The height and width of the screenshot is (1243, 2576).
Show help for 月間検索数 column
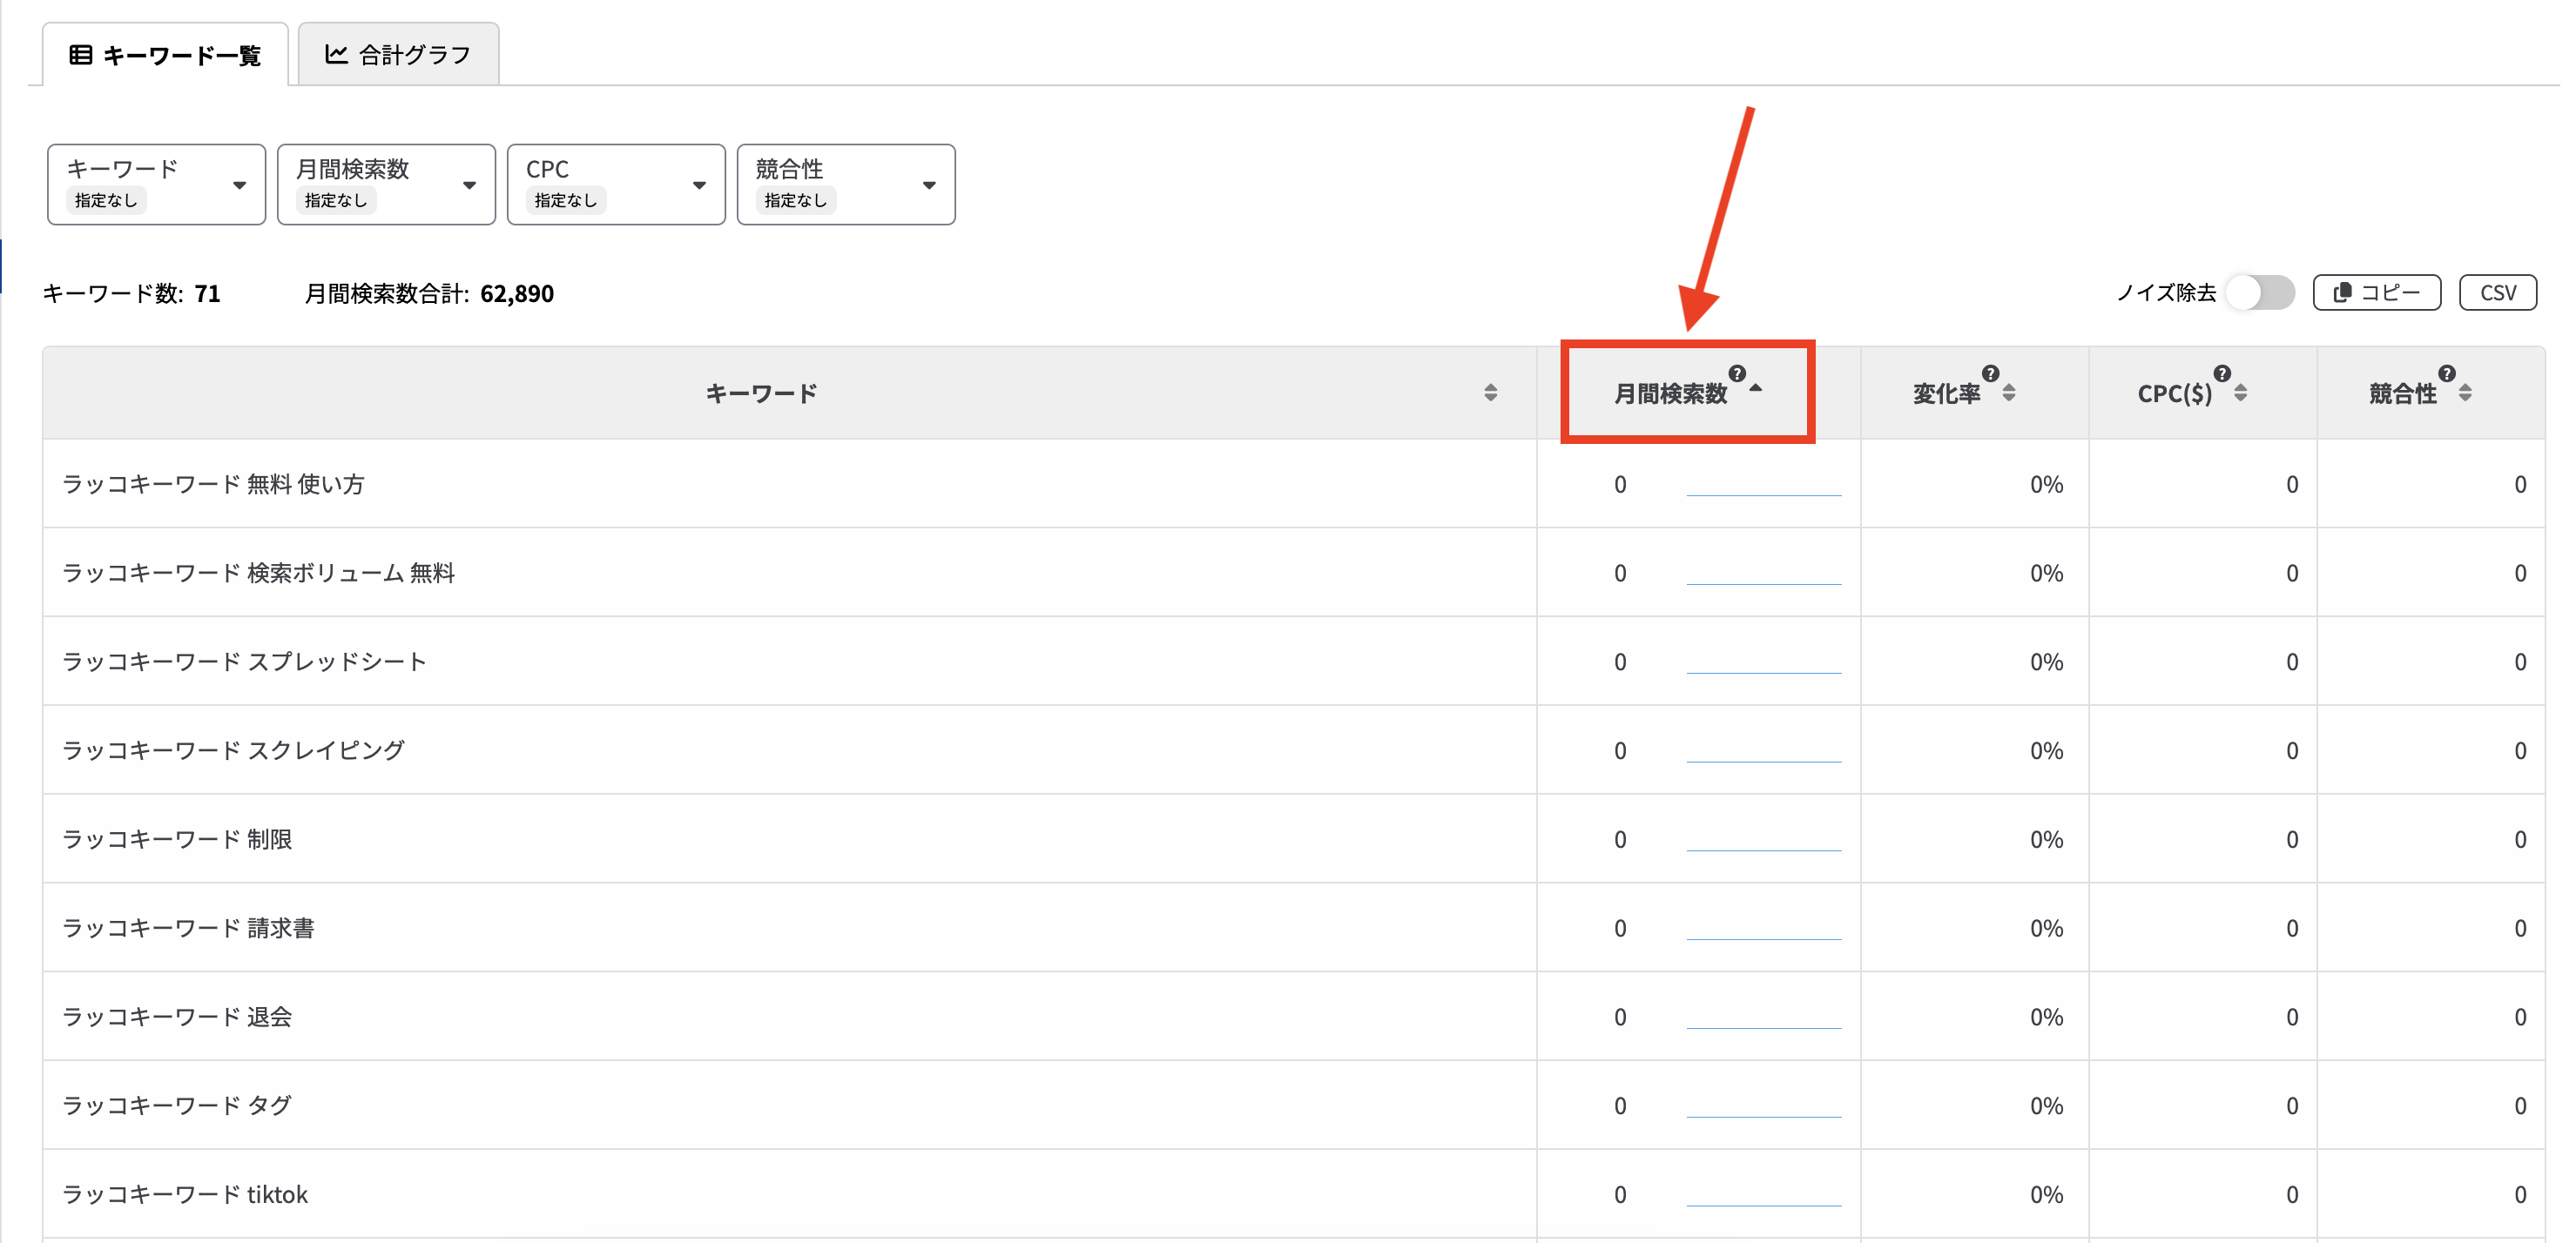click(1737, 373)
